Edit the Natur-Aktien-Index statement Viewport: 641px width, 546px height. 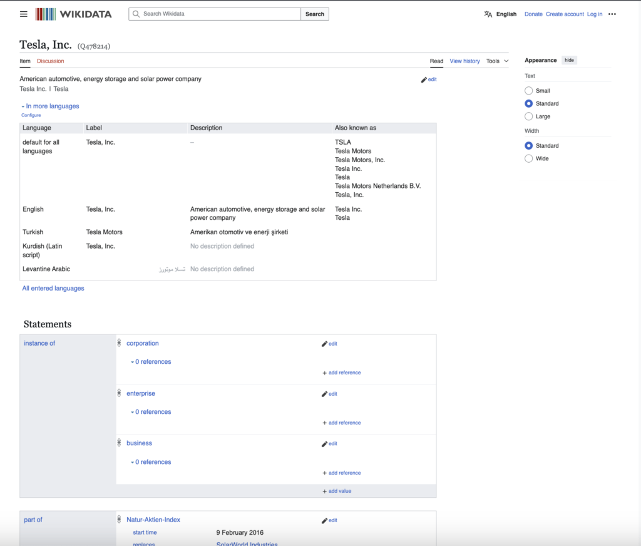pyautogui.click(x=329, y=520)
